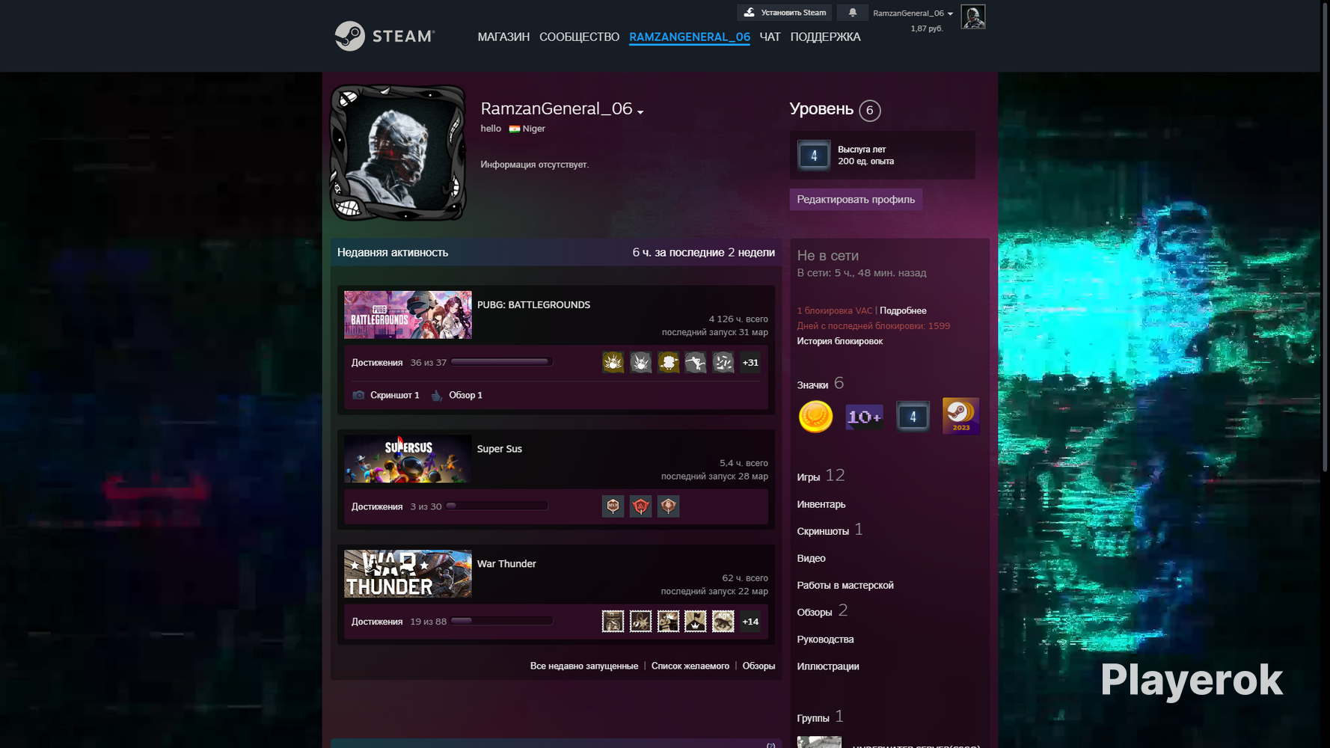Click the fifth PUBG achievement icon
Screen dimensions: 1330x748
pos(723,363)
